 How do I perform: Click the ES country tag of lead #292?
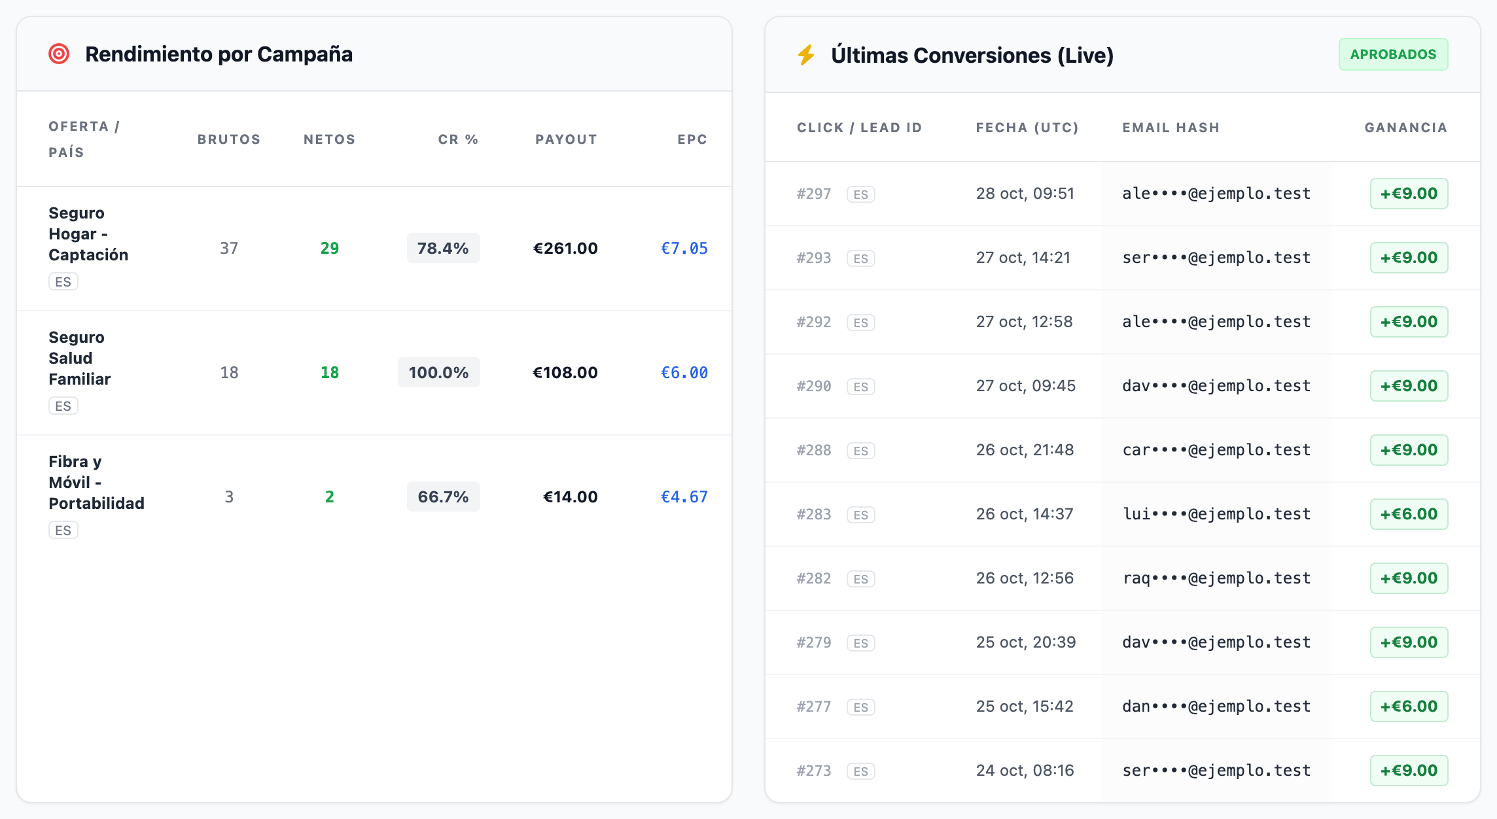point(861,322)
